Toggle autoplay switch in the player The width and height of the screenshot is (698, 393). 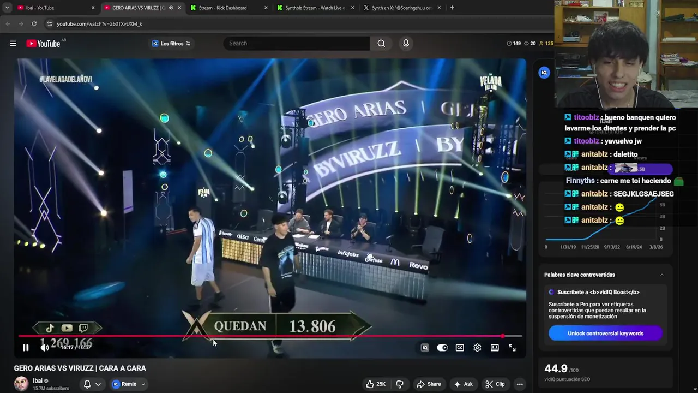coord(442,348)
